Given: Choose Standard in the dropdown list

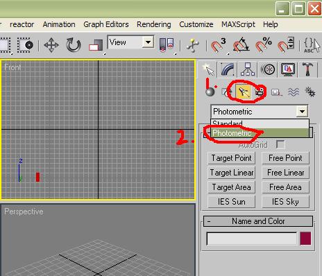Looking at the screenshot, I should click(260, 123).
